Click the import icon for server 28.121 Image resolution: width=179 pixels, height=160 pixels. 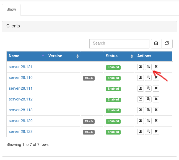click(x=141, y=67)
